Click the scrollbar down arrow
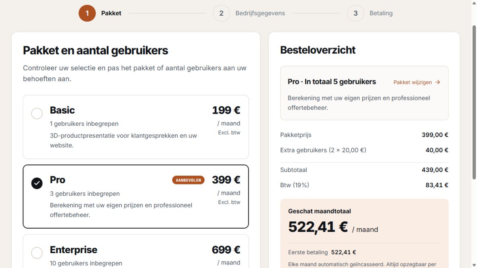The image size is (477, 268). [x=474, y=265]
